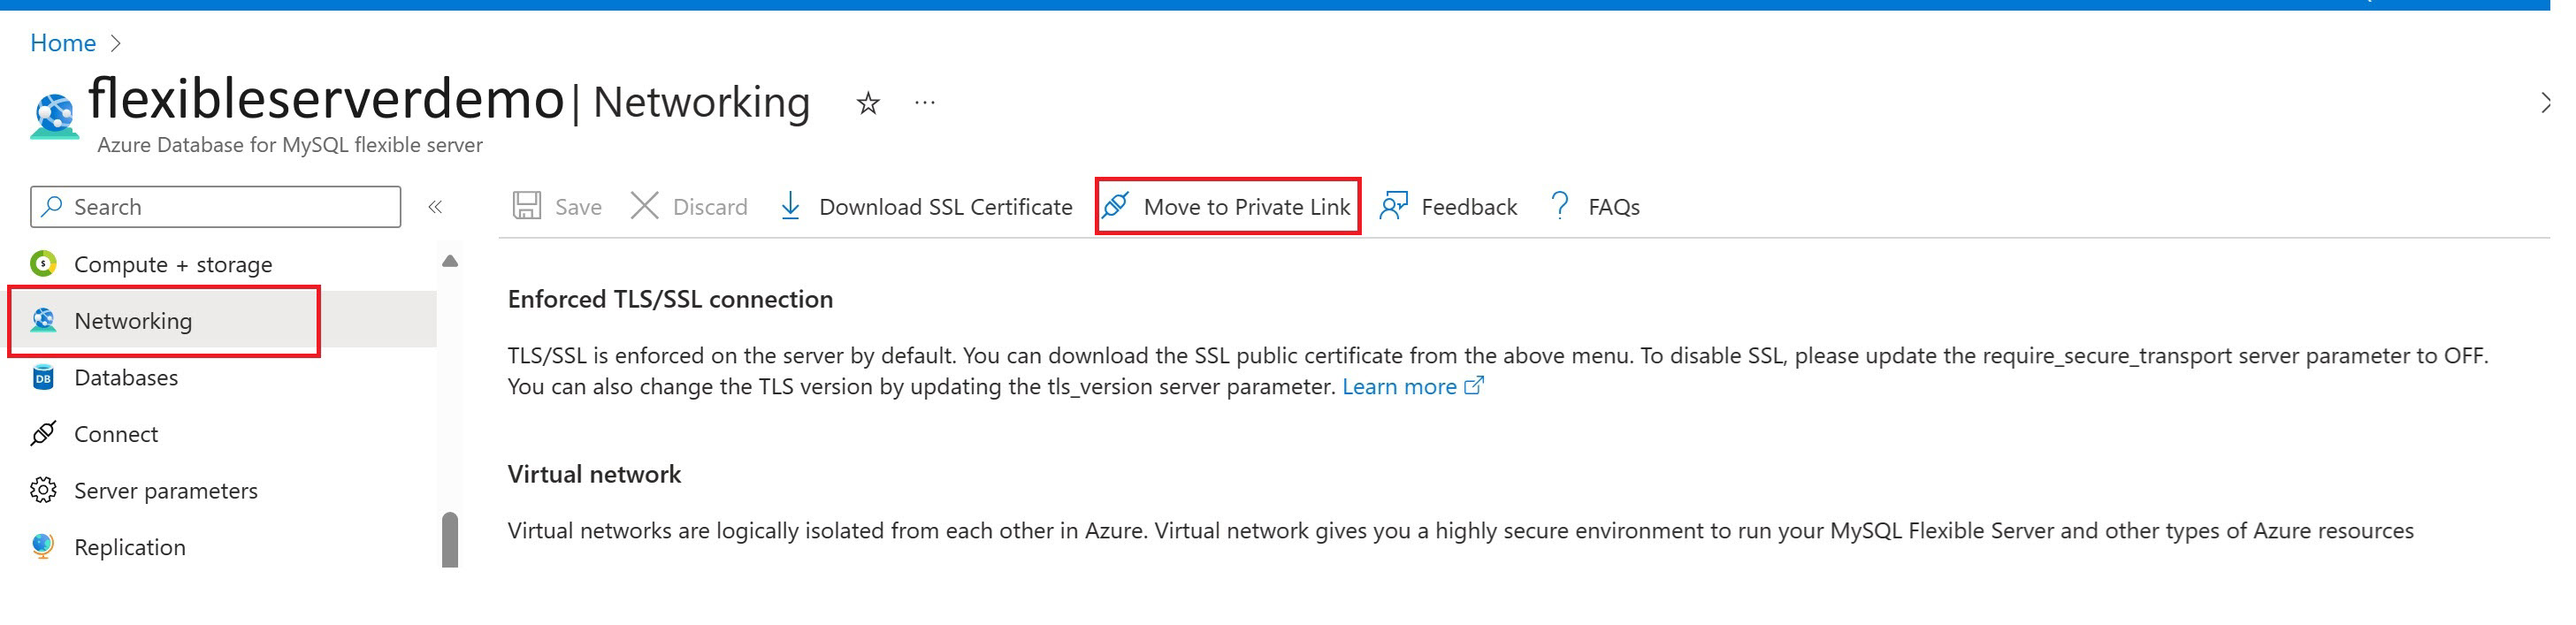Favorite this resource with the star icon

868,103
